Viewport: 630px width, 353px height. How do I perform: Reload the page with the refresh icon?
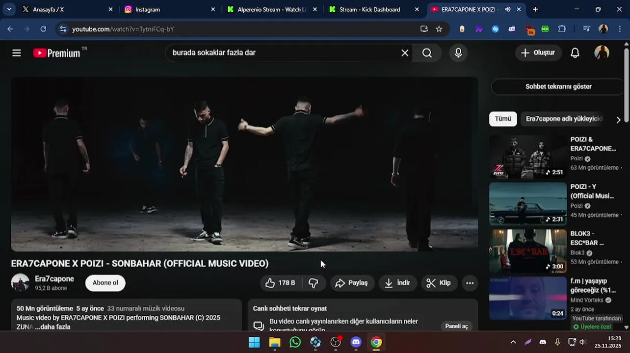tap(43, 29)
